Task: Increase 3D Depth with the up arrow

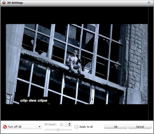Action: (x=70, y=123)
